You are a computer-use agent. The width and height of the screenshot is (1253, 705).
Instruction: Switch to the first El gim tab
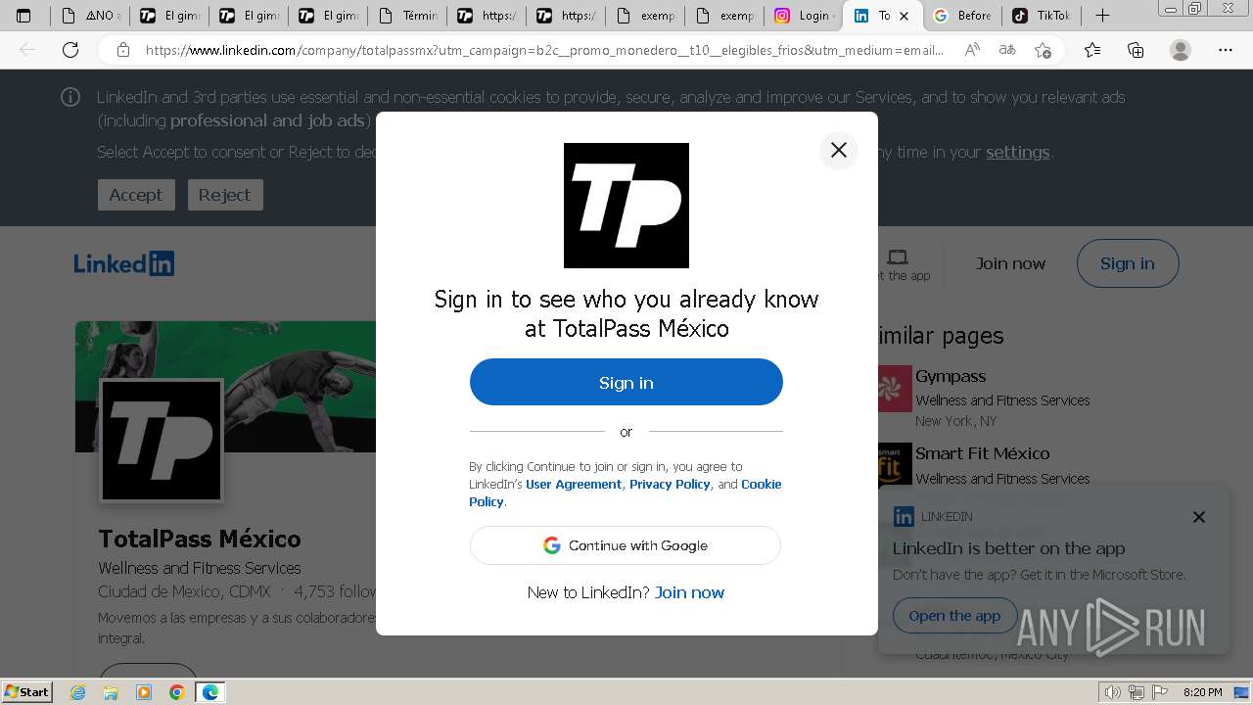point(169,16)
